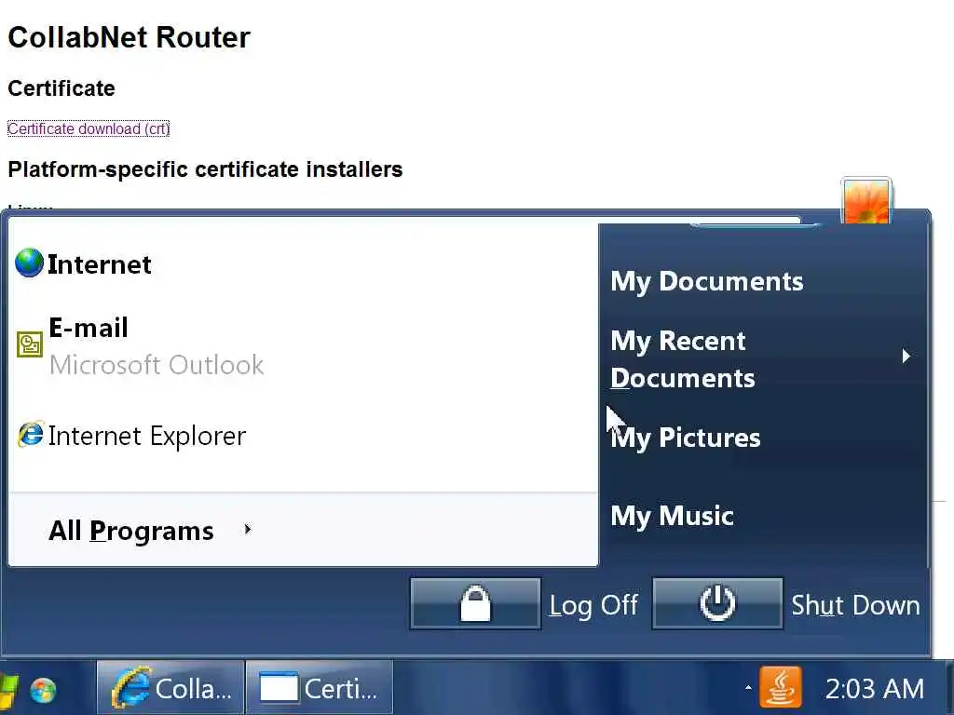954x715 pixels.
Task: Click the Internet Explorer icon in Start menu
Action: (31, 435)
